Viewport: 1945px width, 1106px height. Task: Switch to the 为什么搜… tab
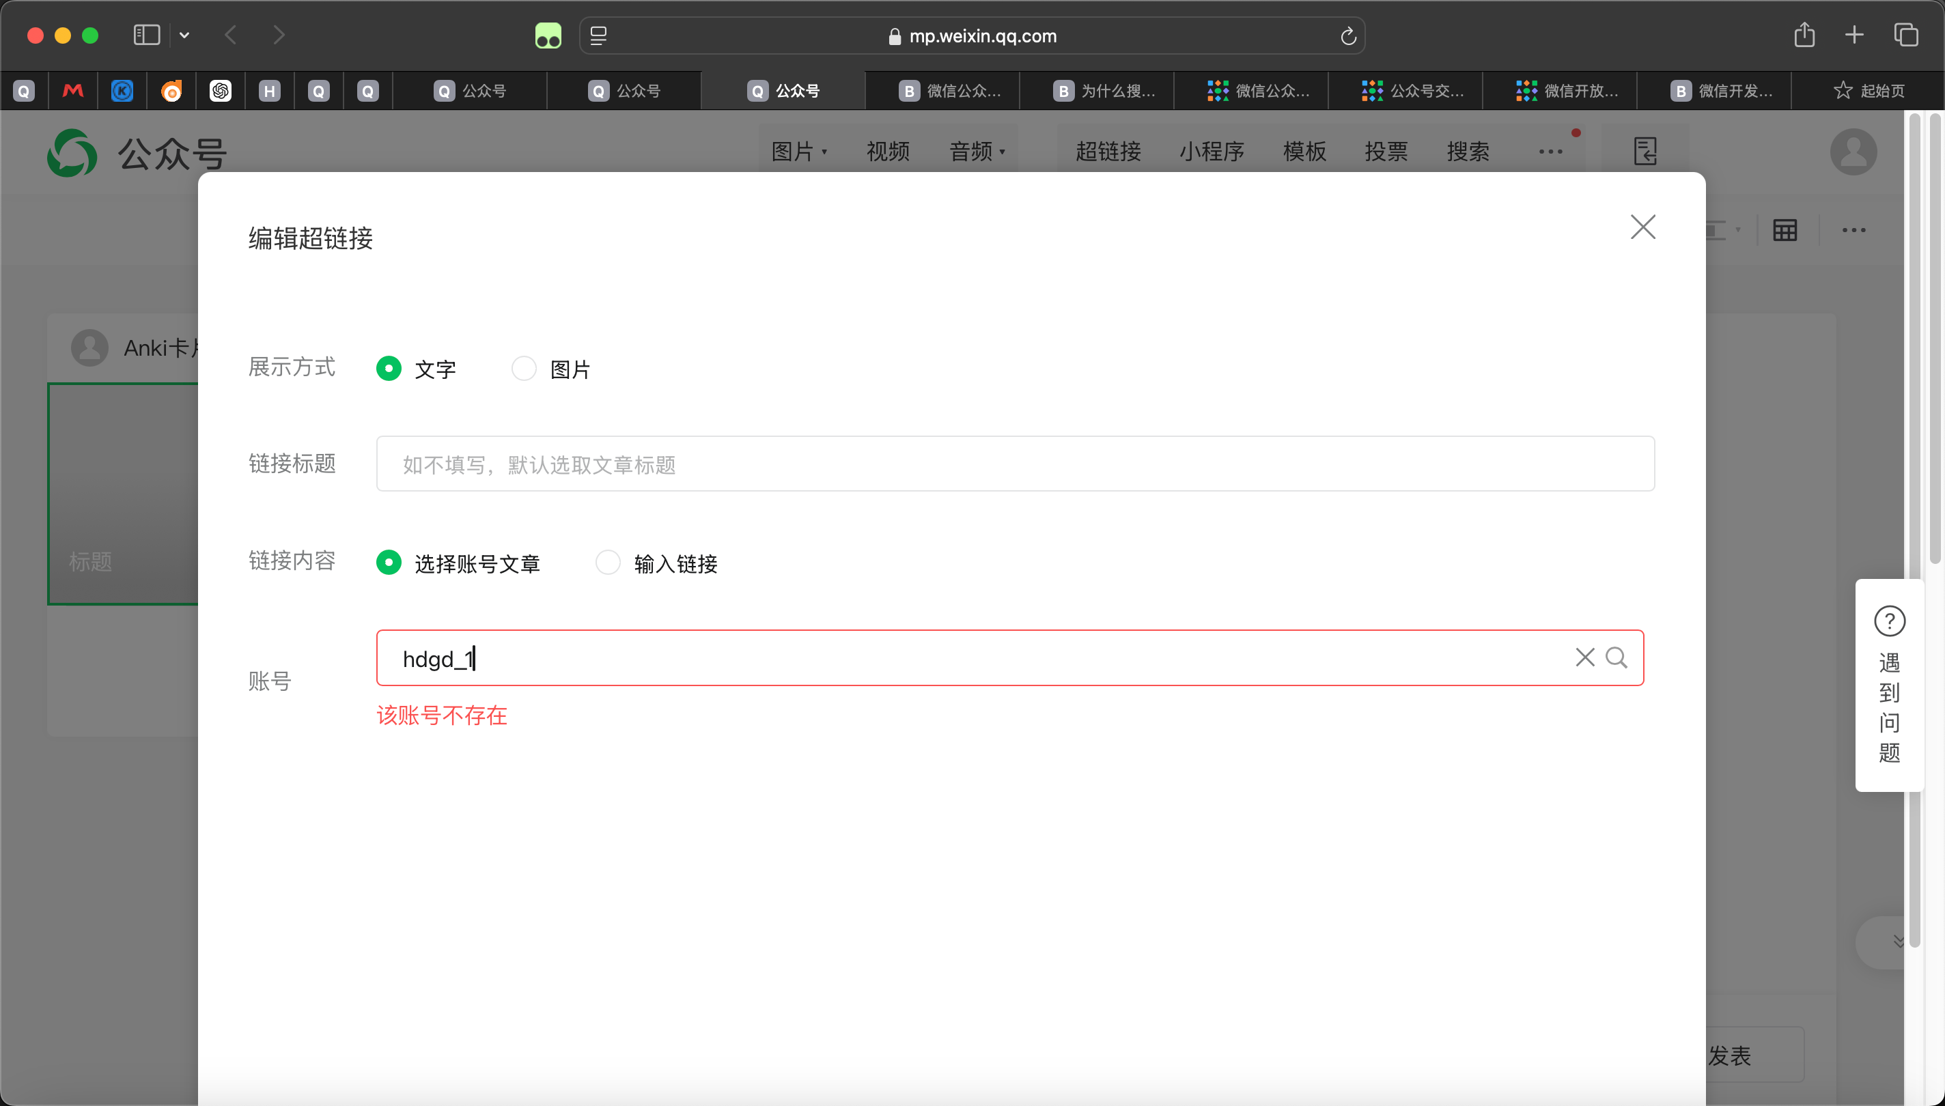[x=1097, y=91]
